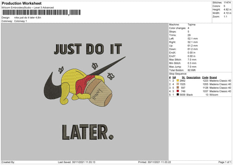Screen dimensions: 233x165
Task: Click the EndY value 0.00 in
Action: (191, 56)
